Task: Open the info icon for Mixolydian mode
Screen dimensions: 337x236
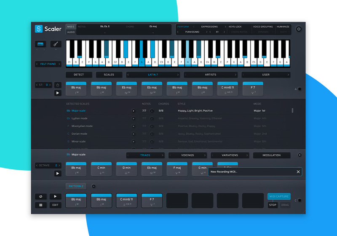Action: (152, 126)
